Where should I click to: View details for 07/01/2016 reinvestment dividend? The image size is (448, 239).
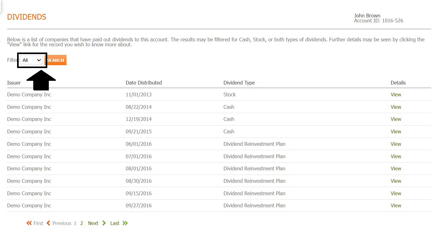[x=396, y=156]
